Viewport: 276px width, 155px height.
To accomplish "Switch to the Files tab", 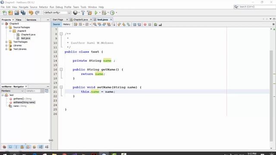I will pyautogui.click(x=19, y=20).
